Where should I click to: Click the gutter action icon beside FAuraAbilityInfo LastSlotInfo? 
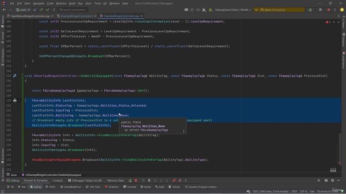15,100
